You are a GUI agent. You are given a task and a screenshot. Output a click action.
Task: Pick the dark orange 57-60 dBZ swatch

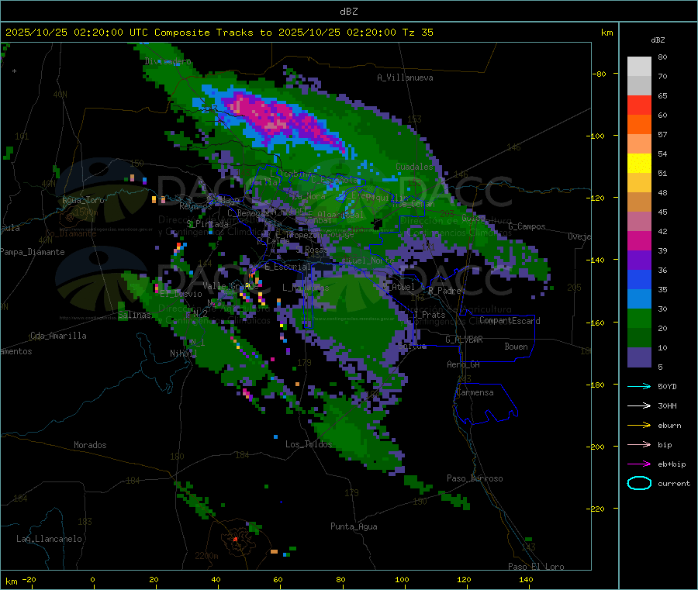tap(639, 125)
